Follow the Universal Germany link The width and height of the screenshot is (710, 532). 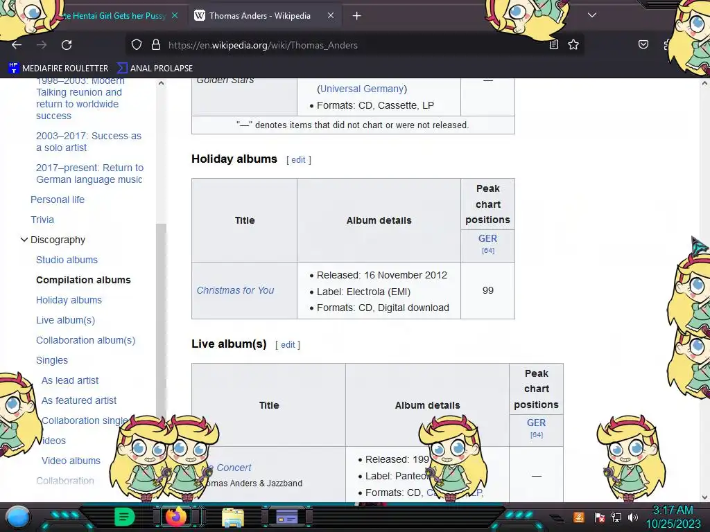[x=362, y=89]
